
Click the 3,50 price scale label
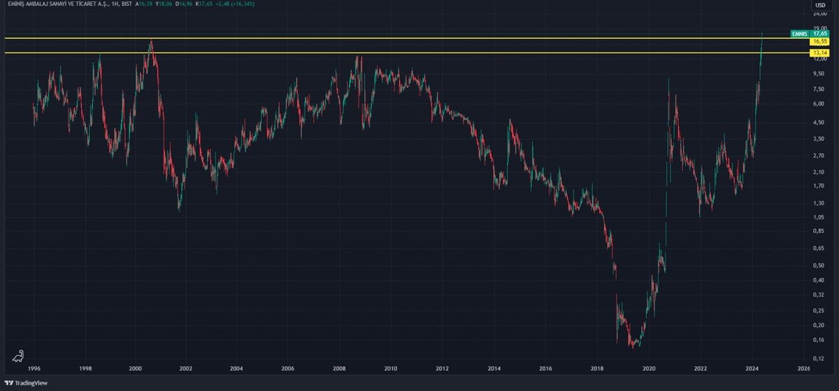coord(820,139)
